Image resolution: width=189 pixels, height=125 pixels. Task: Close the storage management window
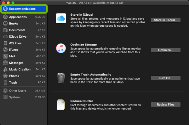click(x=3, y=3)
